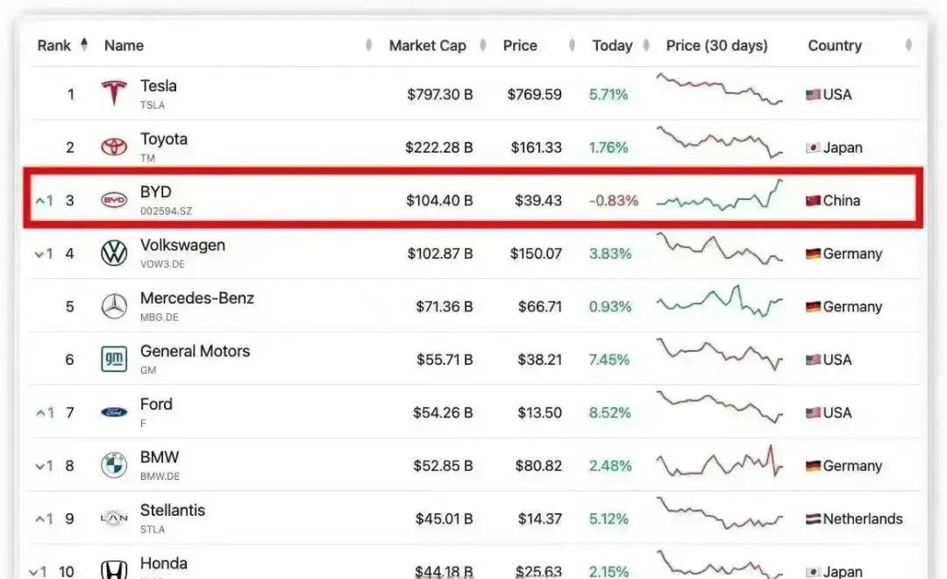Open the Volkswagen company name link

(182, 246)
